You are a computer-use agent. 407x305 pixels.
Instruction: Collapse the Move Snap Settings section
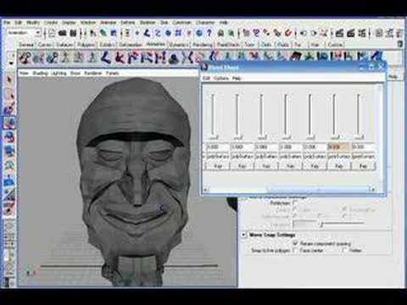(x=243, y=235)
